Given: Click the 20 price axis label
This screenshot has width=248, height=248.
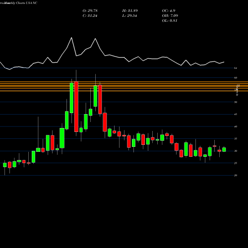Looking at the screenshot, I should coord(236,175).
